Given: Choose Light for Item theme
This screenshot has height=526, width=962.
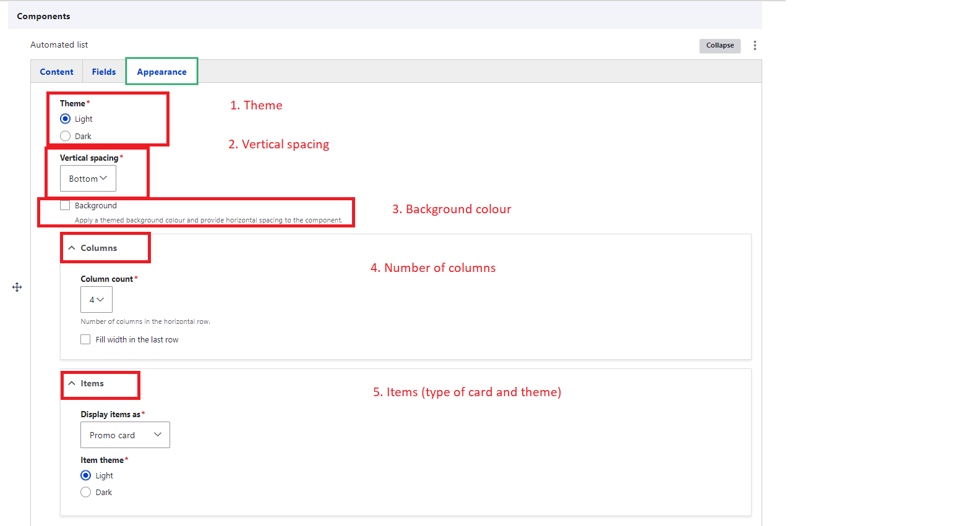Looking at the screenshot, I should [x=86, y=475].
